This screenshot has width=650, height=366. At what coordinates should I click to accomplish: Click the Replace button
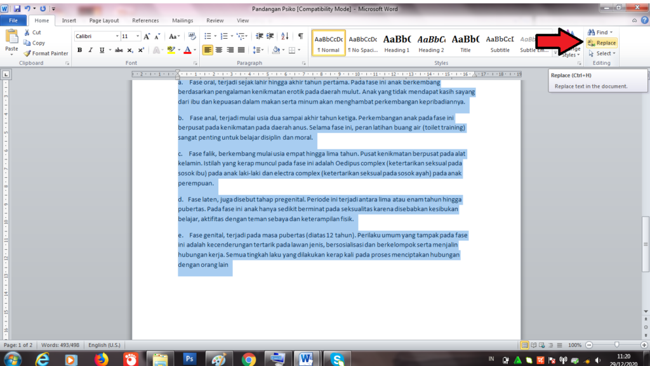pyautogui.click(x=602, y=43)
